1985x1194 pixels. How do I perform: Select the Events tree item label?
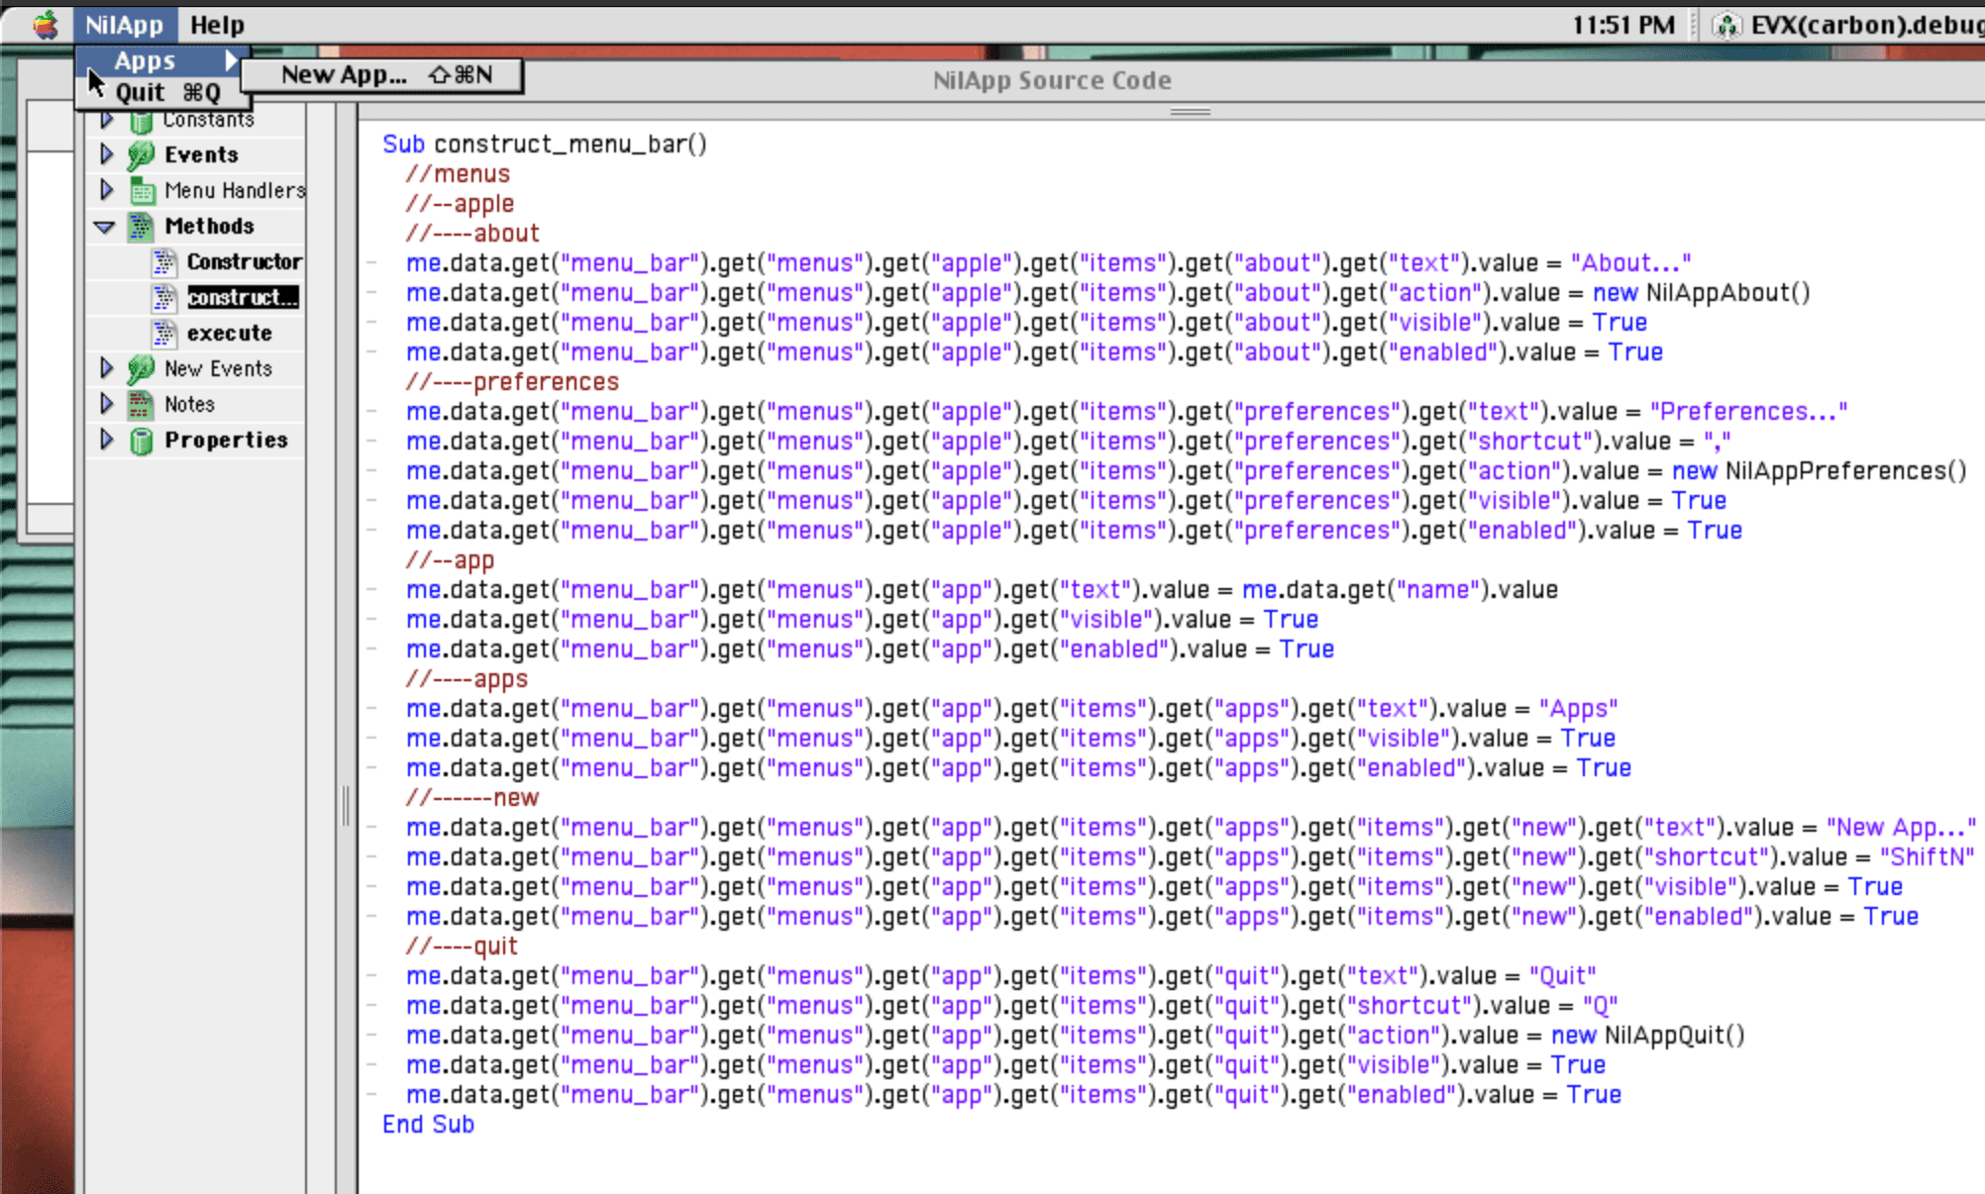[x=202, y=154]
